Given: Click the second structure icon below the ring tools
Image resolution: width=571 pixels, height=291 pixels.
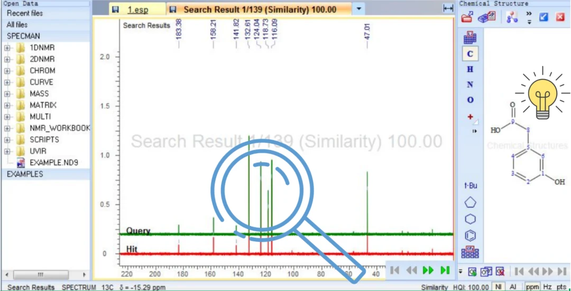Looking at the screenshot, I should tap(486, 271).
